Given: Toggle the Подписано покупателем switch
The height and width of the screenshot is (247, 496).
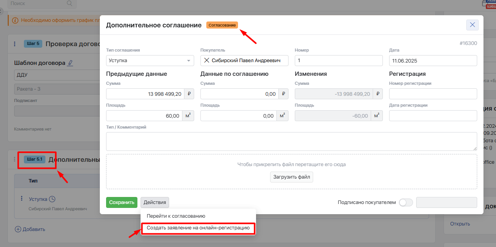Looking at the screenshot, I should click(406, 202).
